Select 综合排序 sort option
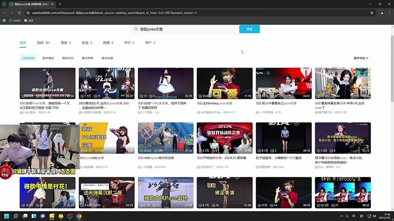Screen dimensions: 394x221 tap(28, 58)
